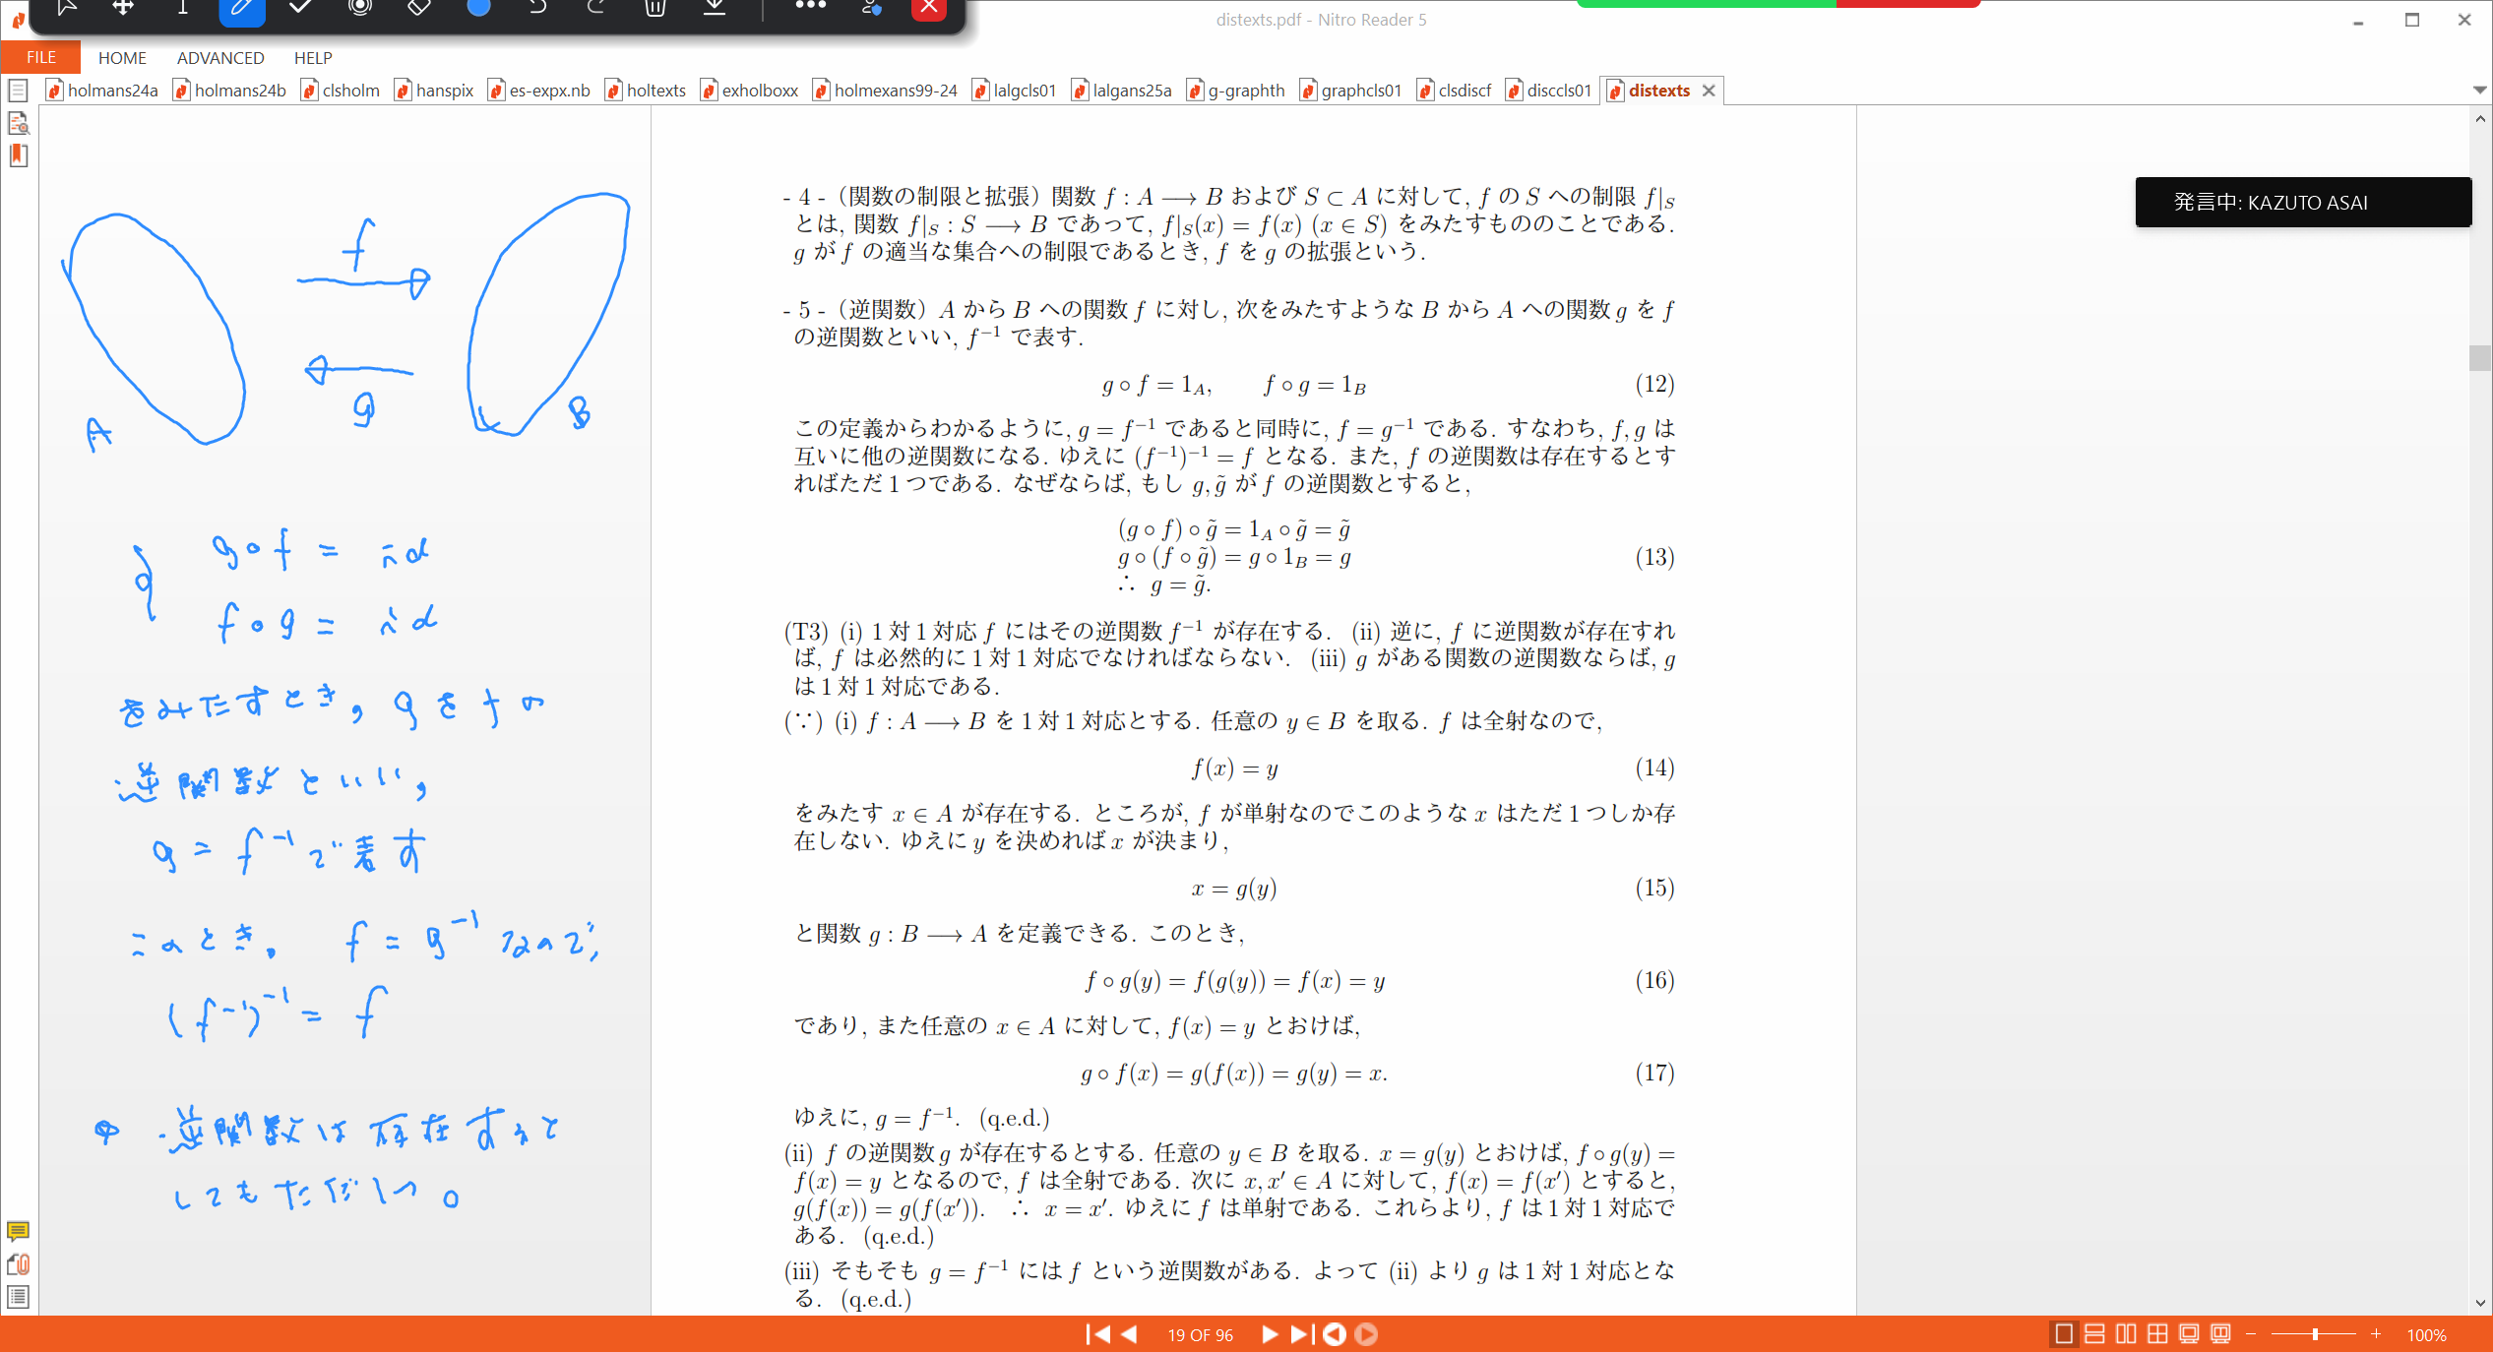2493x1352 pixels.
Task: Click the scrollbar down arrow
Action: click(x=2479, y=1303)
